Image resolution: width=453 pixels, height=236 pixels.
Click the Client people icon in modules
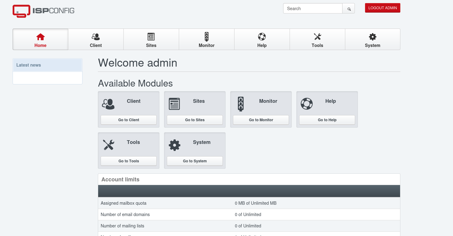coord(108,104)
